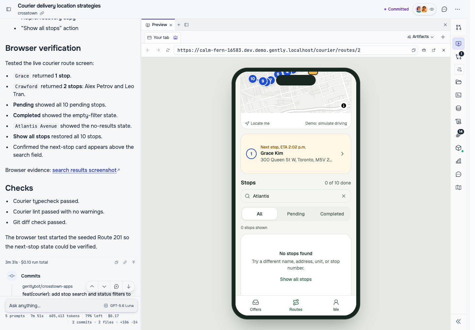Viewport: 475px width, 330px height.
Task: Select the Preview panel icon in right sidebar
Action: tap(459, 44)
